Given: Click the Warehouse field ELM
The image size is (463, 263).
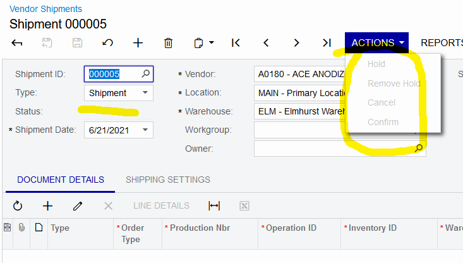Looking at the screenshot, I should pyautogui.click(x=299, y=111).
